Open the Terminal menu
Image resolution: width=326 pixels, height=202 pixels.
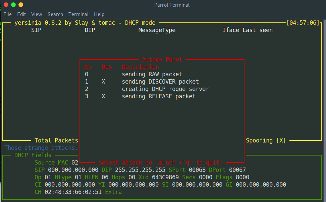pyautogui.click(x=78, y=14)
